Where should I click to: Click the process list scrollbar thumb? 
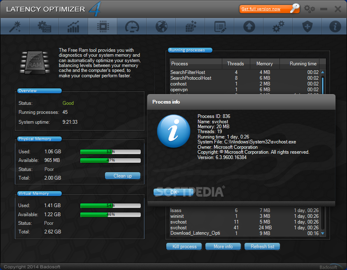pyautogui.click(x=323, y=85)
